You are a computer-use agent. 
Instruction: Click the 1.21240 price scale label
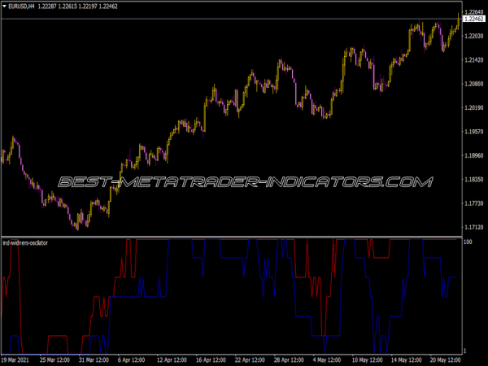(x=473, y=60)
